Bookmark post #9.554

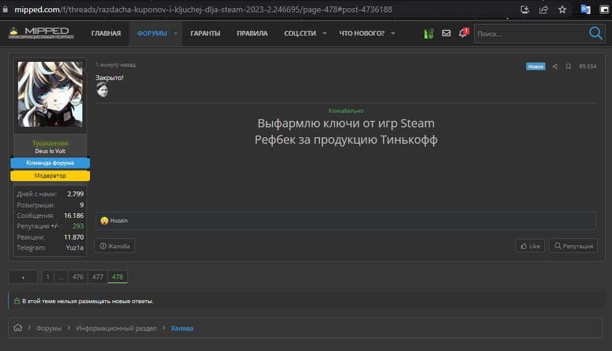click(568, 67)
